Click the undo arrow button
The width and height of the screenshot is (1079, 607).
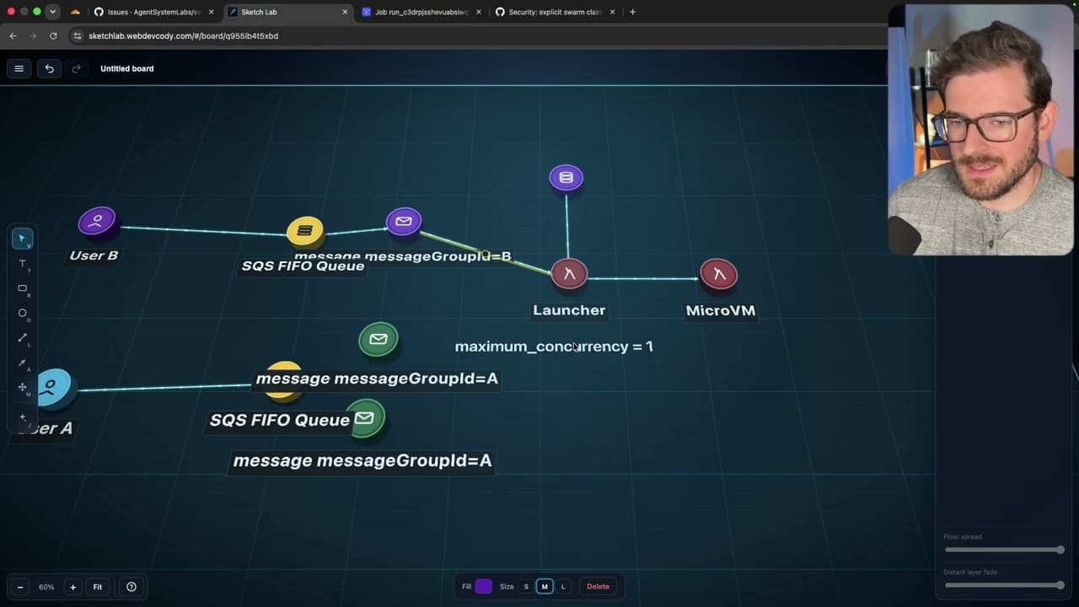(x=50, y=68)
